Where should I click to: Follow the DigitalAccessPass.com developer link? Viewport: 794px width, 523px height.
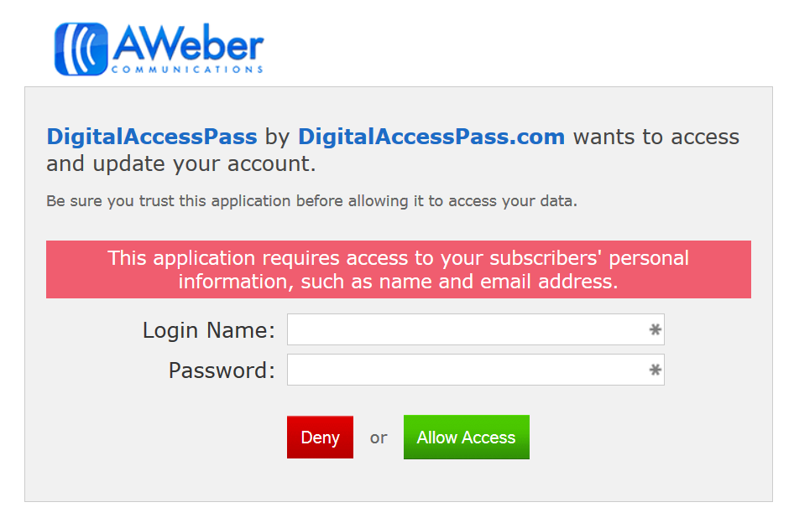coord(431,137)
